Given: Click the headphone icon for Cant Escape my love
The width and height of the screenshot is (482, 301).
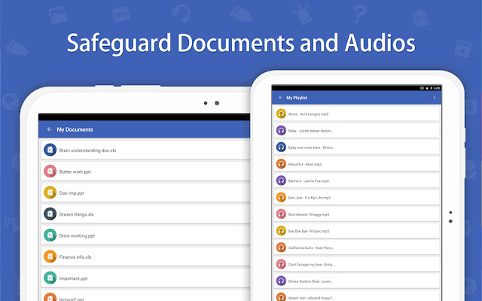Looking at the screenshot, I should pos(281,264).
